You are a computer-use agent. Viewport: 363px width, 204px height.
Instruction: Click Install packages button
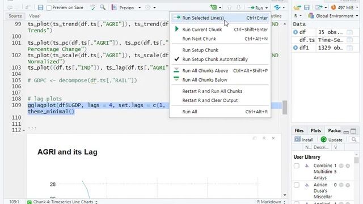coord(304,139)
